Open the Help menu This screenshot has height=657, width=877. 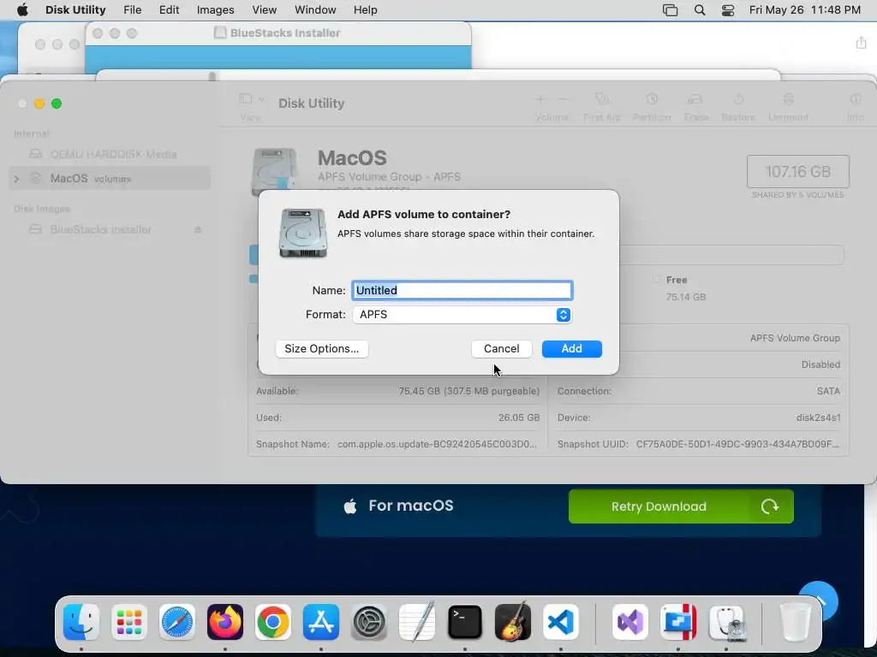tap(365, 10)
